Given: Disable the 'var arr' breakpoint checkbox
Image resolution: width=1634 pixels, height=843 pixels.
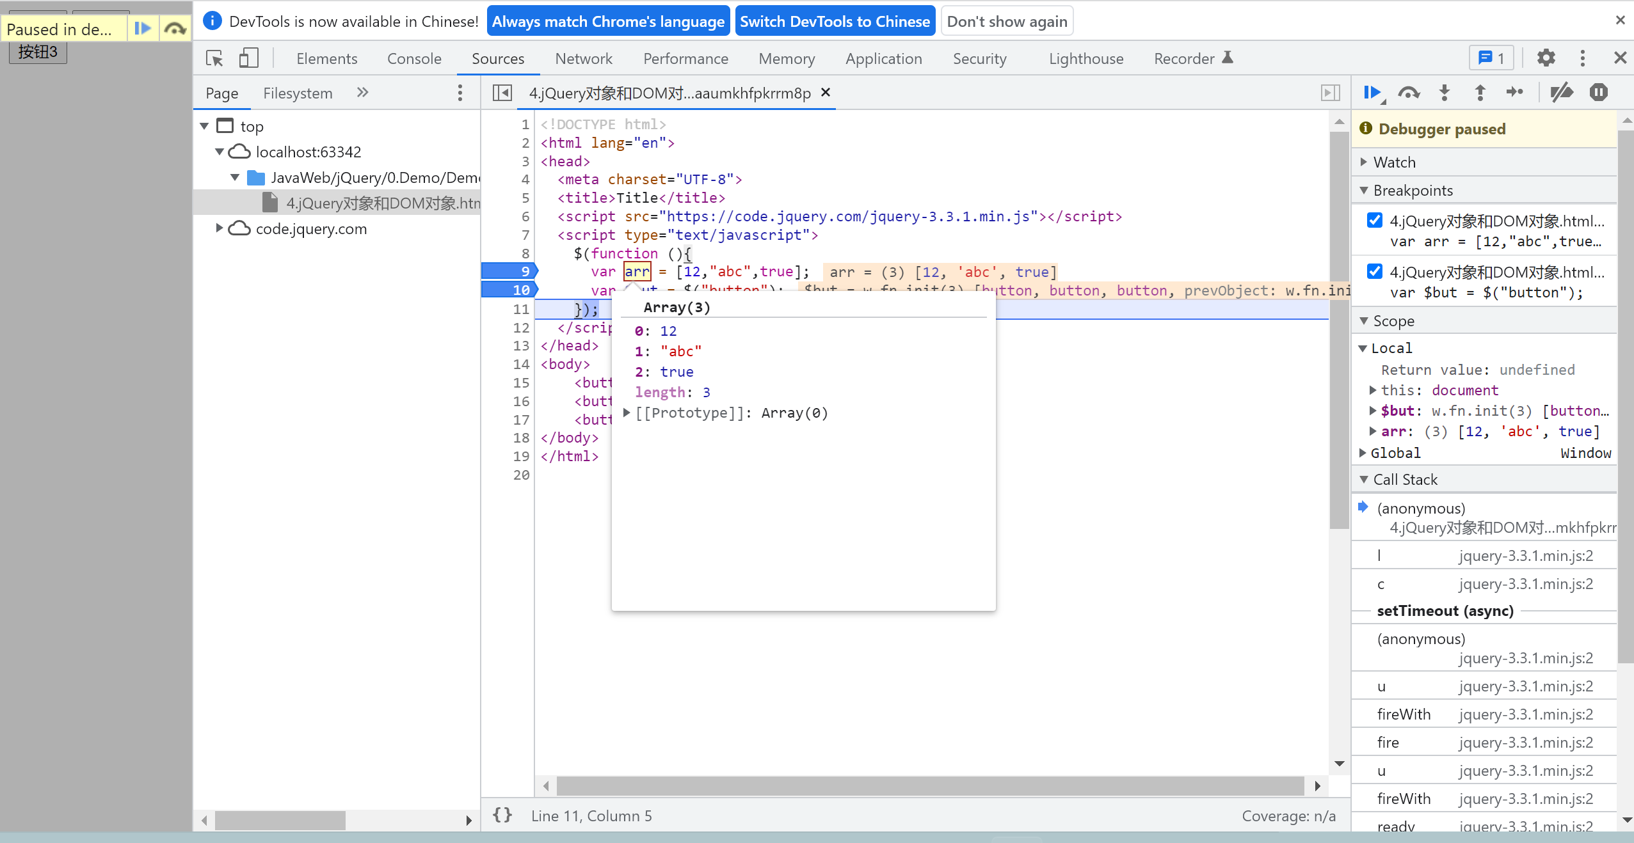Looking at the screenshot, I should [x=1374, y=221].
